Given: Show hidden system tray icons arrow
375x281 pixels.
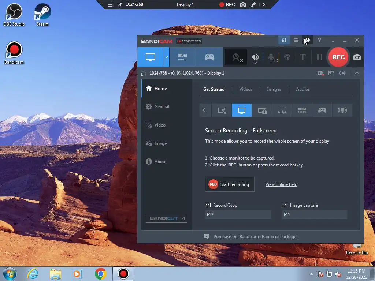Looking at the screenshot, I should 311,274.
